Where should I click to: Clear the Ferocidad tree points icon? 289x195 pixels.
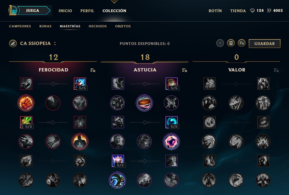tap(93, 70)
